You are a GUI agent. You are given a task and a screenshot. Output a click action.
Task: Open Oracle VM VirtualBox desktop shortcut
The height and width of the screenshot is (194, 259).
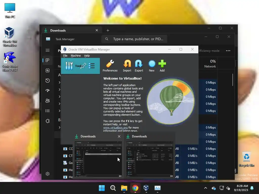(x=10, y=37)
